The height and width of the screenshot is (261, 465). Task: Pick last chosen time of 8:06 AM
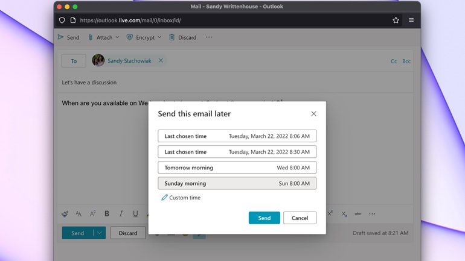237,136
